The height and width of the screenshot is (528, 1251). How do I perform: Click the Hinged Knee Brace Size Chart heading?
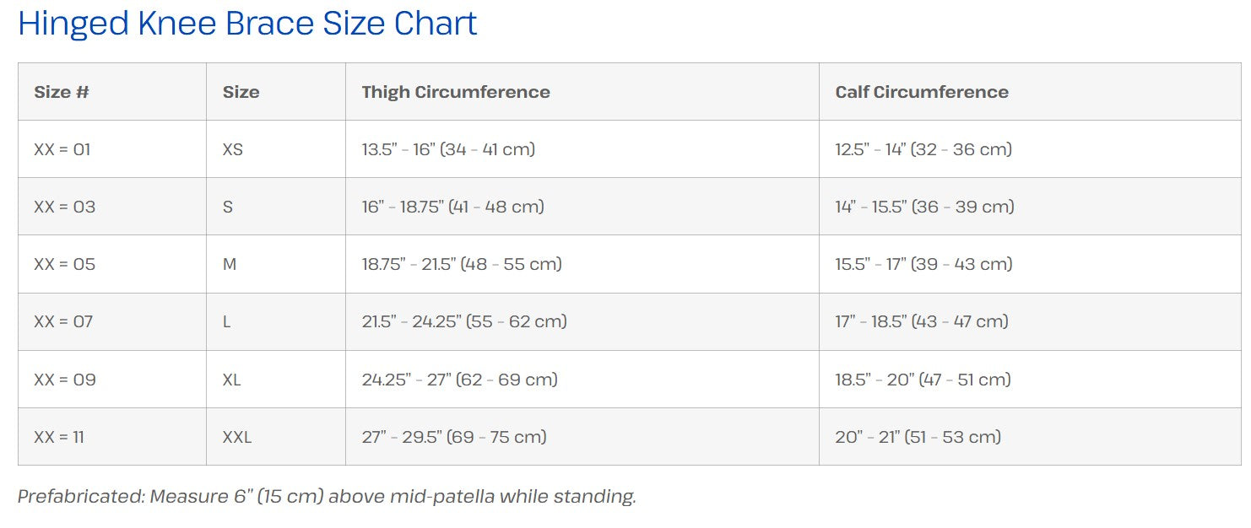point(247,24)
